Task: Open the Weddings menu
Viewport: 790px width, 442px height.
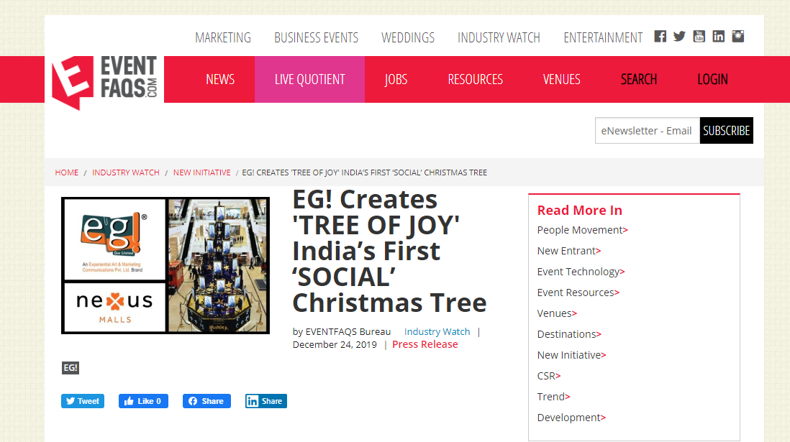Action: (x=408, y=38)
